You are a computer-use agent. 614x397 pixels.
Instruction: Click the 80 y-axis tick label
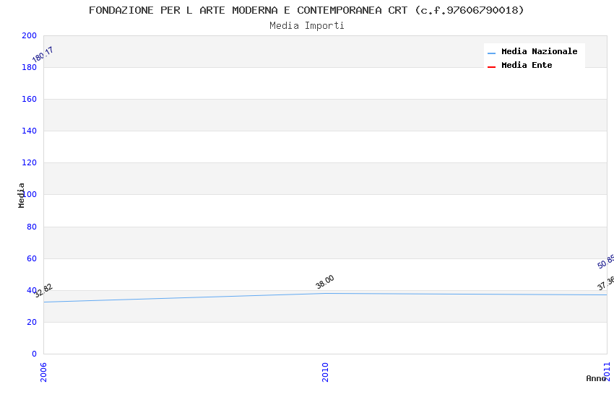[32, 227]
